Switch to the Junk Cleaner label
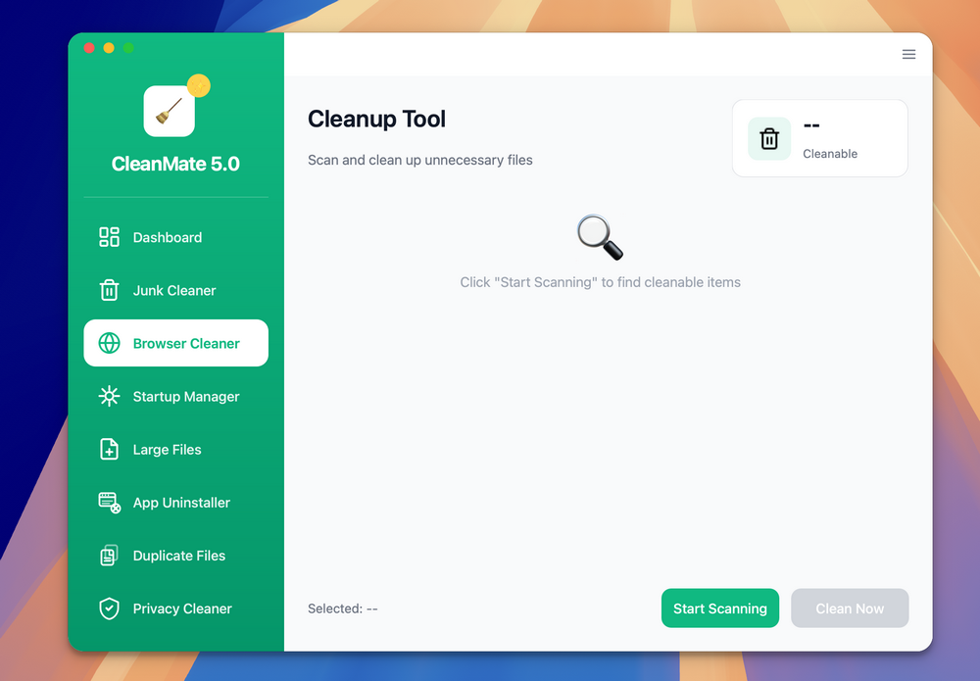 click(174, 290)
